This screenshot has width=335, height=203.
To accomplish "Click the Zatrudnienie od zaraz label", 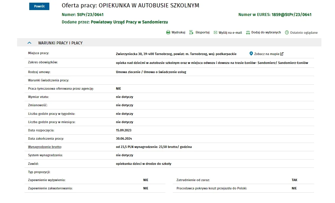I will click(x=193, y=180).
